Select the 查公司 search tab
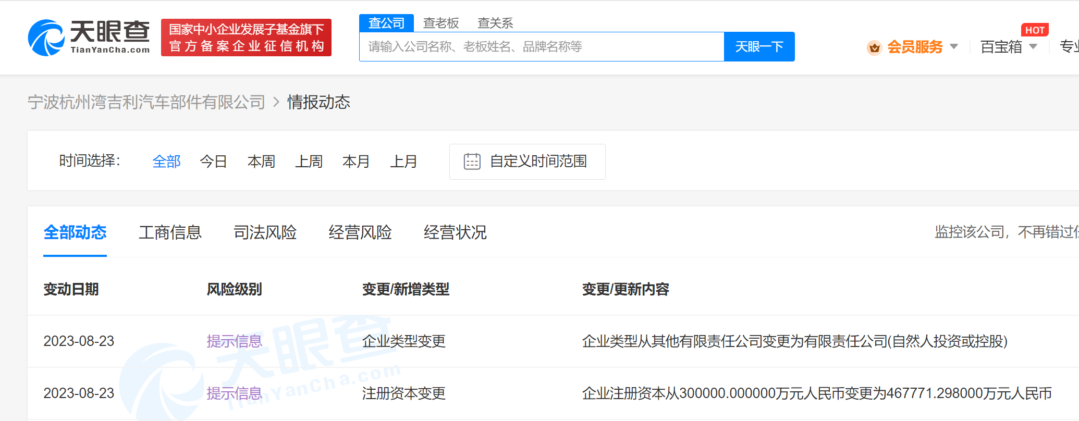This screenshot has height=421, width=1079. [386, 23]
